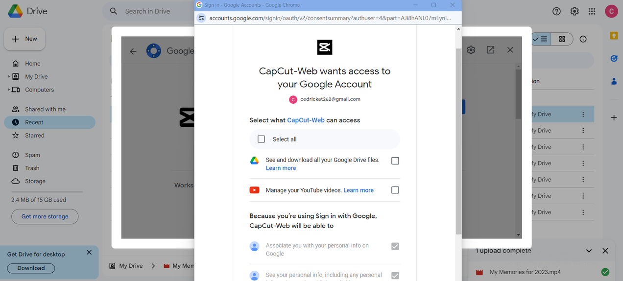This screenshot has height=281, width=623.
Task: Click green checkmark beside My Memories upload
Action: coord(605,272)
